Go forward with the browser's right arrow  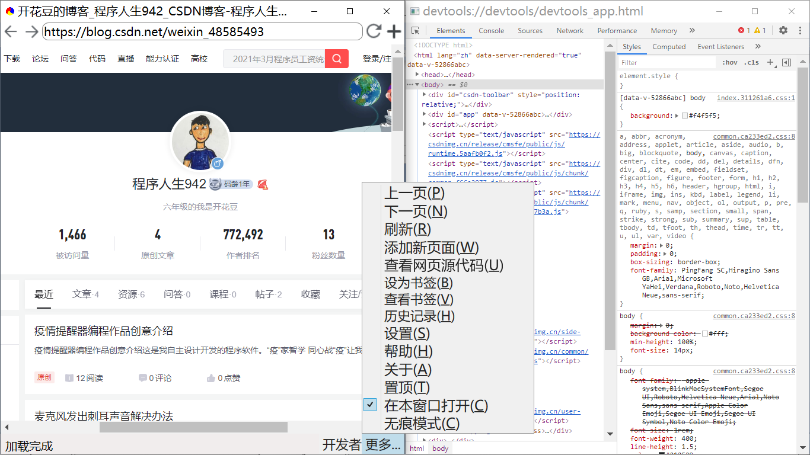click(31, 31)
